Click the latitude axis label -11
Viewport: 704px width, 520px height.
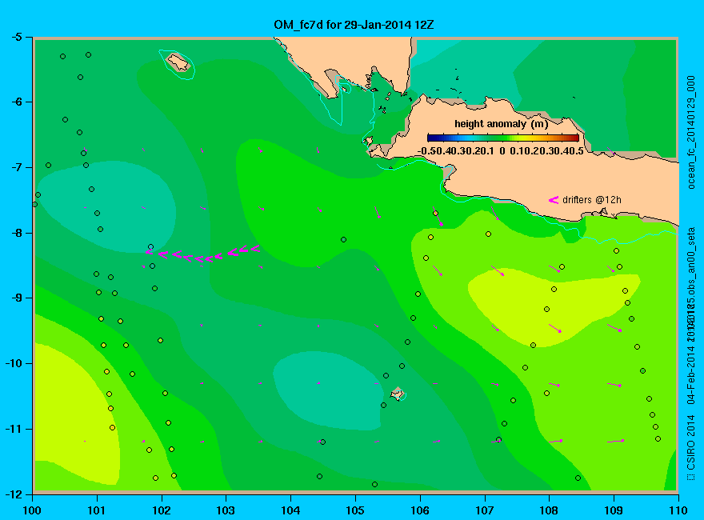[13, 429]
